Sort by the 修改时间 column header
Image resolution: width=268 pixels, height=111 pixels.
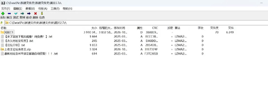pos(119,28)
